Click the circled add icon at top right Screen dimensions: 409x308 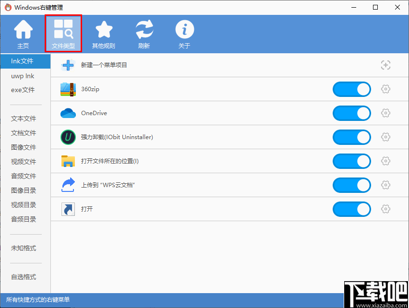[385, 65]
